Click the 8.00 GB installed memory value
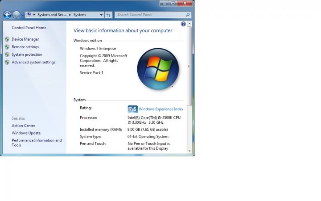Screen dimensions: 321x201 tap(148, 130)
